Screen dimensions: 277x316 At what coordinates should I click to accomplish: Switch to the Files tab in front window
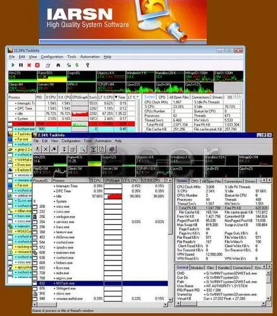tap(211, 268)
